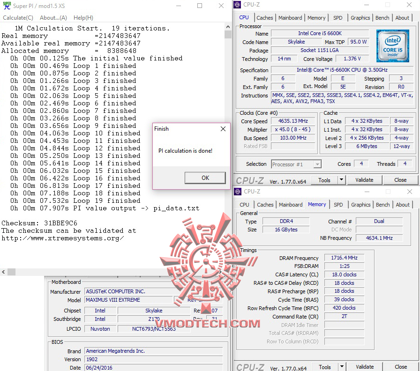Switch to About tab in upper CPU-Z window
The image size is (420, 371).
pos(402,18)
